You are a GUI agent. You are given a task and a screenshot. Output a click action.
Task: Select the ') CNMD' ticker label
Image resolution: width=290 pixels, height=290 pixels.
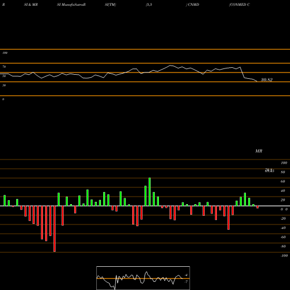[193, 5]
